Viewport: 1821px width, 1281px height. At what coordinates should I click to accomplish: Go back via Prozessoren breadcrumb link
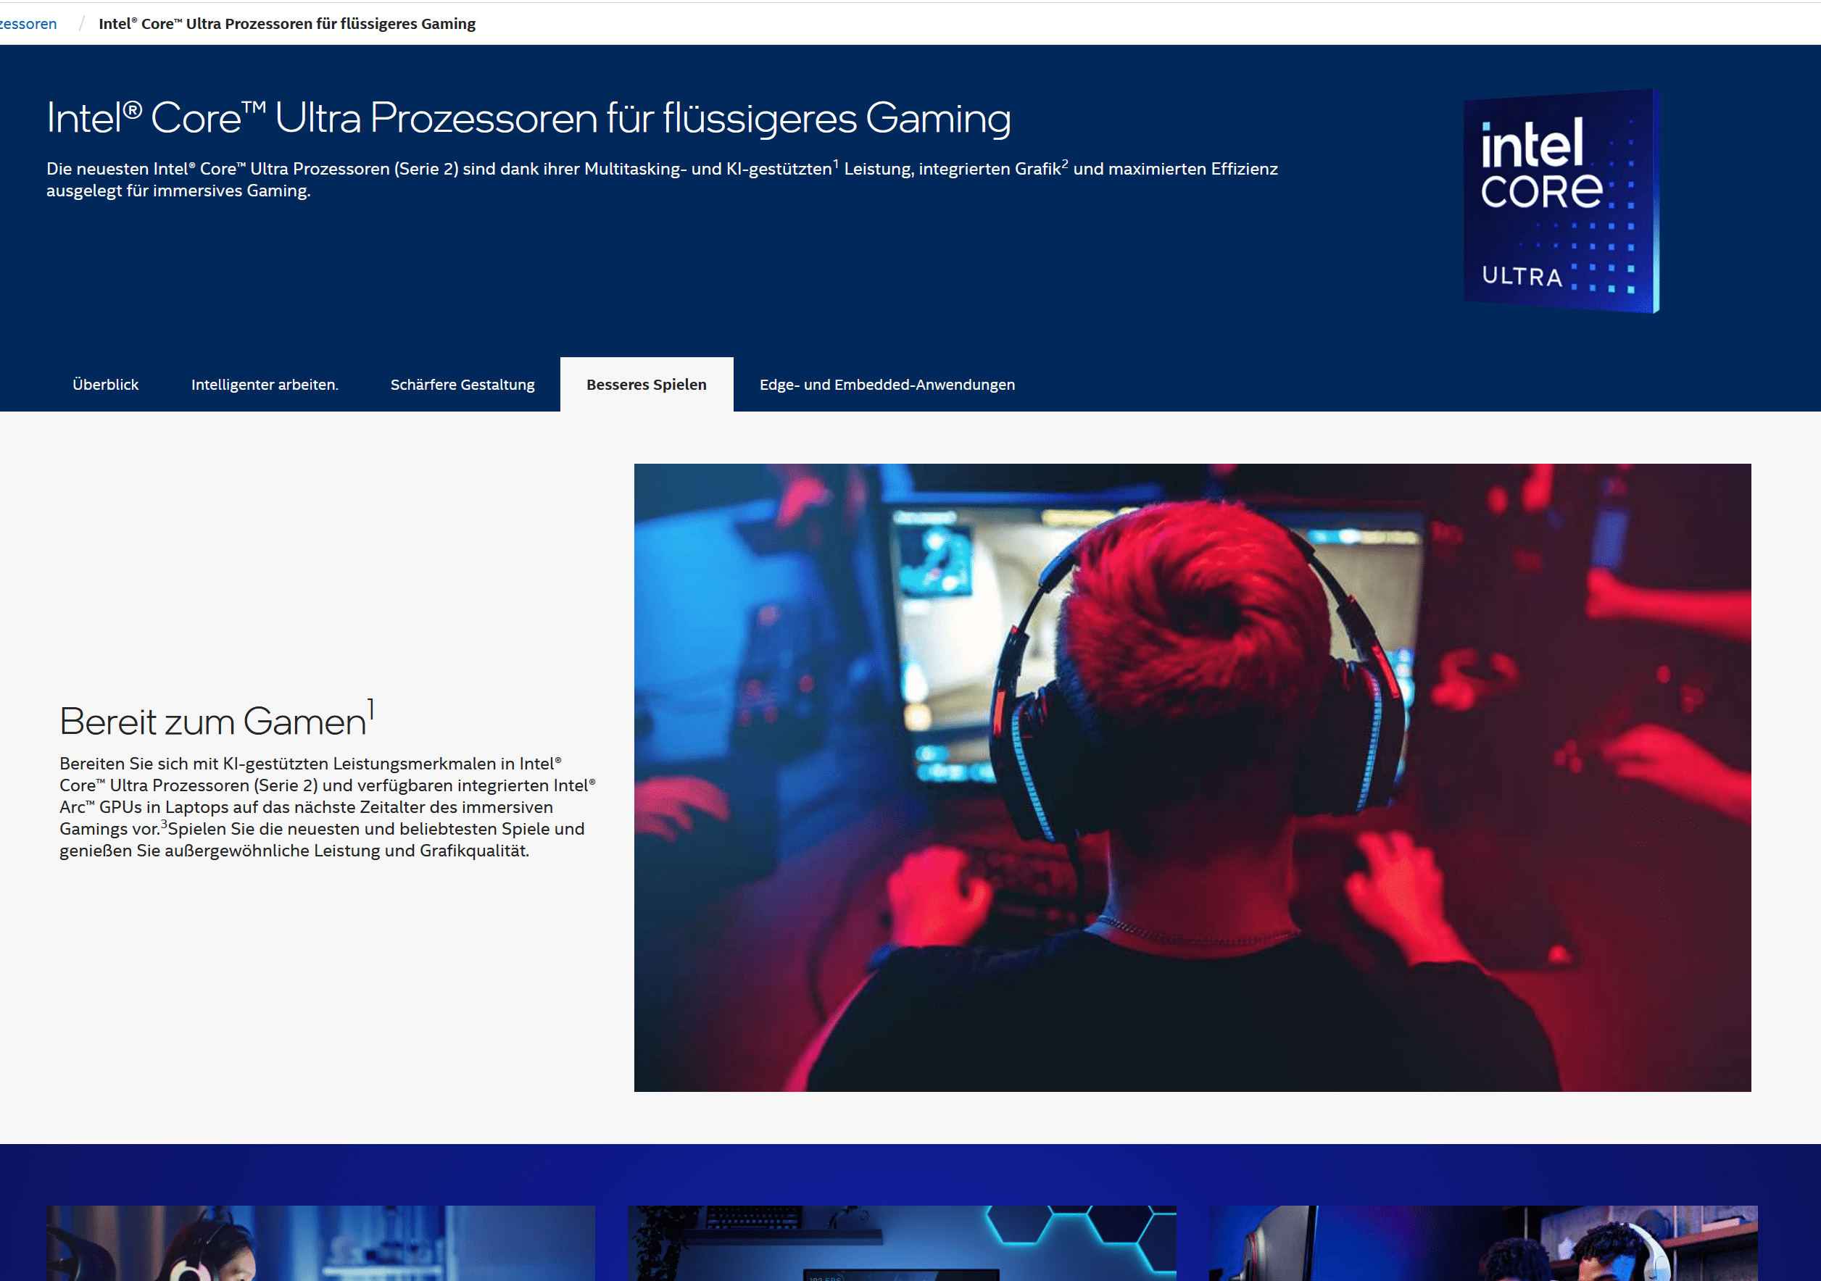point(28,24)
